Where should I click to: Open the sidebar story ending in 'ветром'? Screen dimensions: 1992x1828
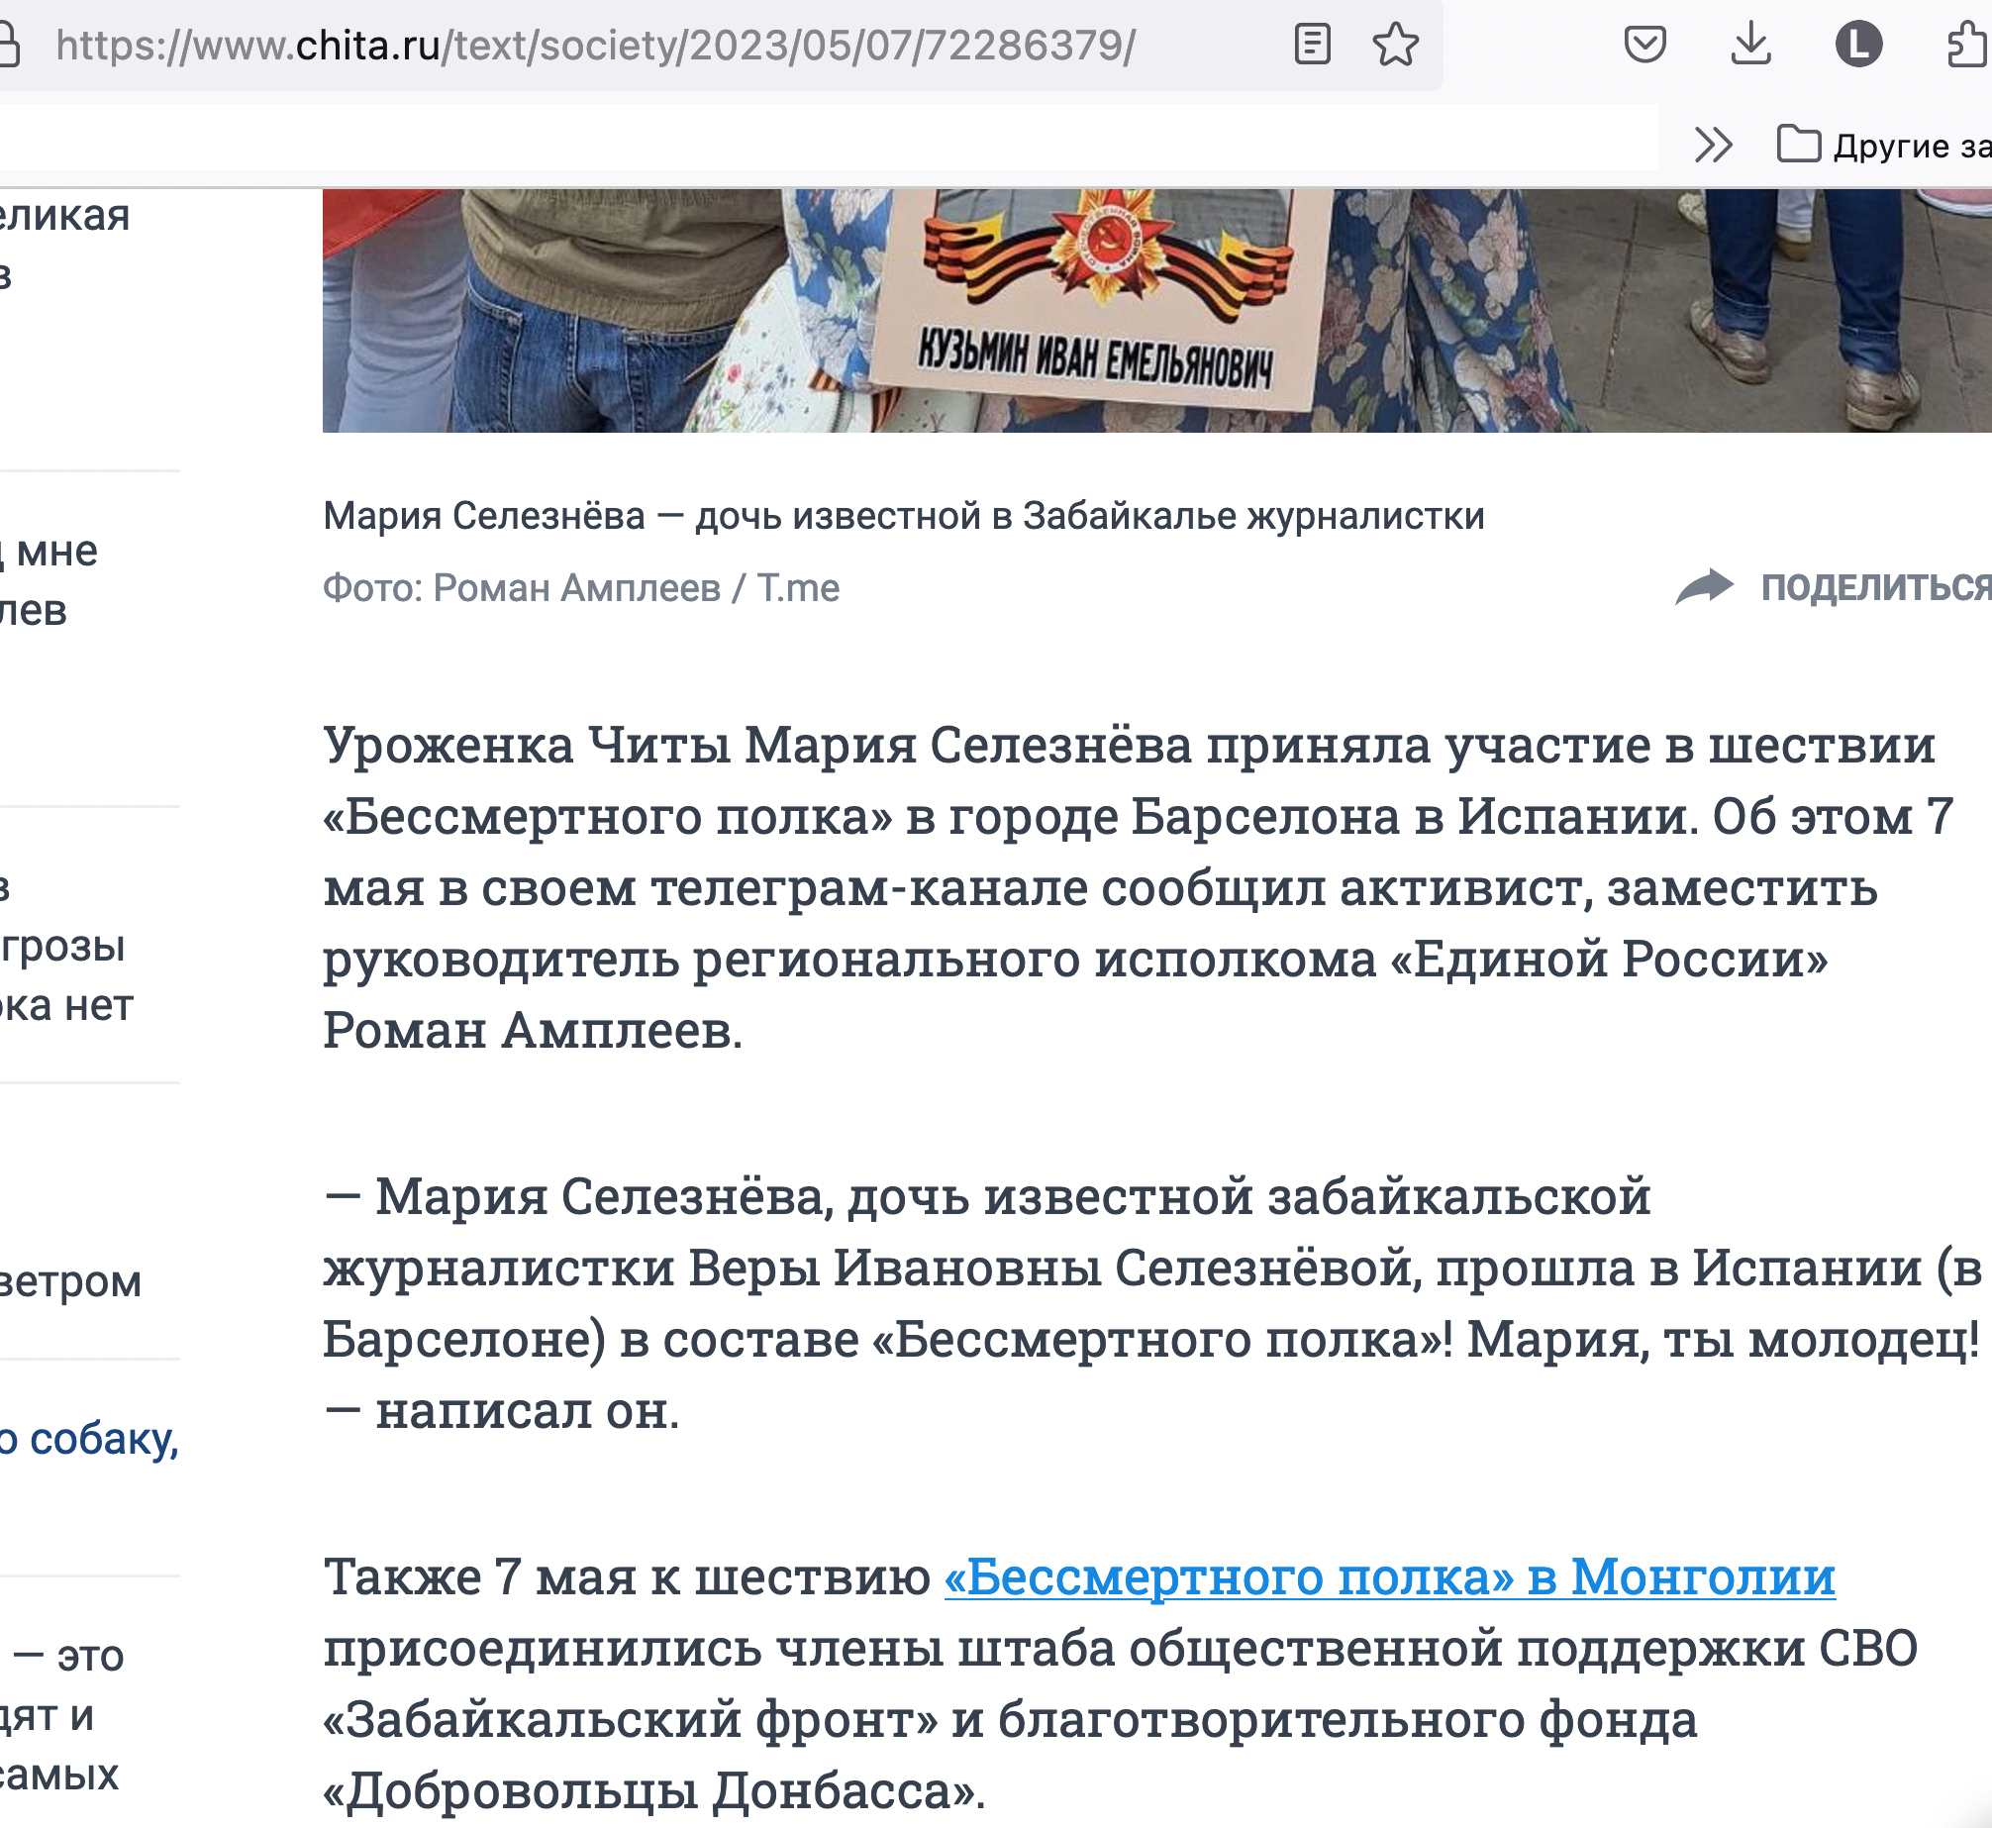click(69, 1281)
